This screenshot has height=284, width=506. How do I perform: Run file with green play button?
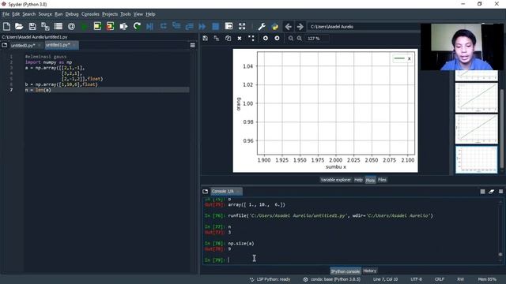(x=85, y=26)
